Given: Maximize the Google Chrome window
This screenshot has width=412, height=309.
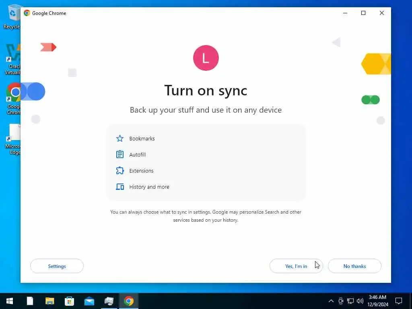Looking at the screenshot, I should pyautogui.click(x=363, y=13).
